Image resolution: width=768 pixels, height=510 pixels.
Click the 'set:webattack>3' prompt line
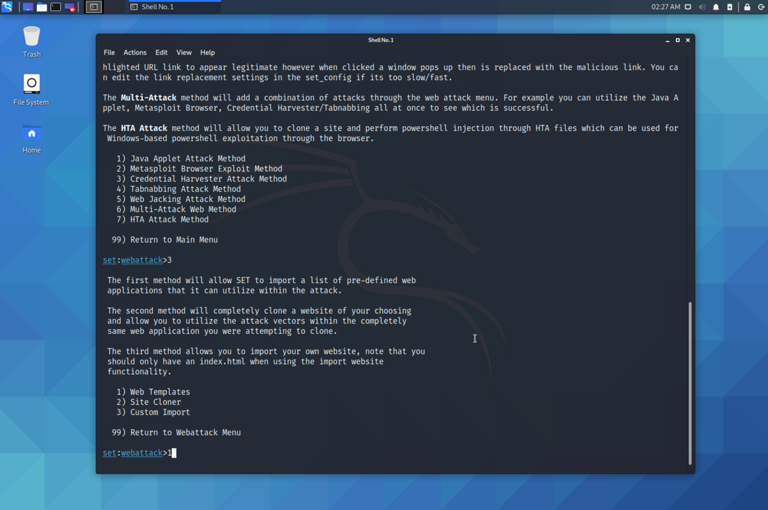pos(137,260)
